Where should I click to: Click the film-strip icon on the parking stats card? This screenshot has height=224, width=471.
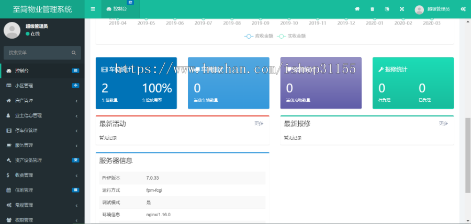(x=104, y=69)
